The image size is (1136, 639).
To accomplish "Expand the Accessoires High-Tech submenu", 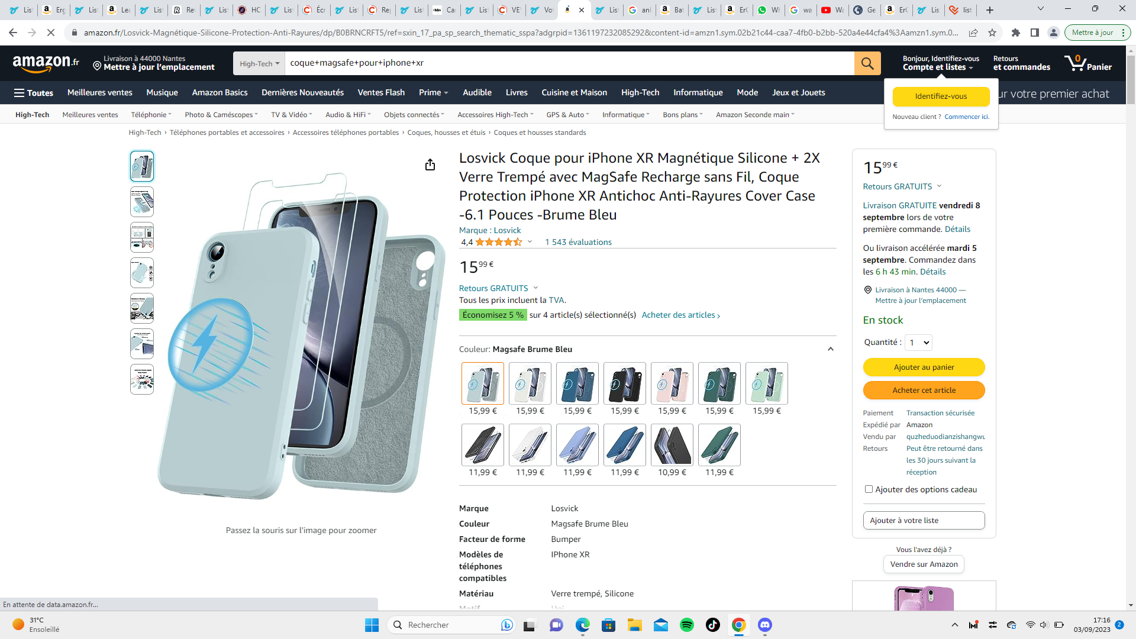I will coord(495,115).
